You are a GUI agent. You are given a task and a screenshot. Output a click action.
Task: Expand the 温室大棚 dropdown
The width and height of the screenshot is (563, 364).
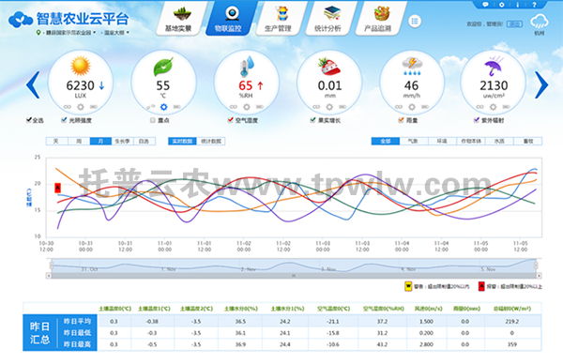(114, 33)
